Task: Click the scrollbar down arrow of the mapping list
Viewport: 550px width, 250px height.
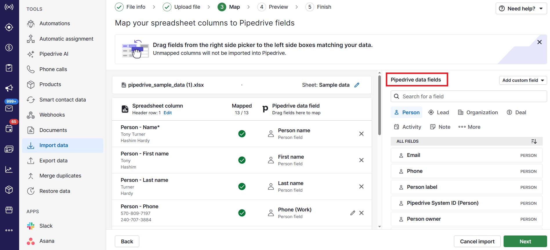Action: [379, 227]
